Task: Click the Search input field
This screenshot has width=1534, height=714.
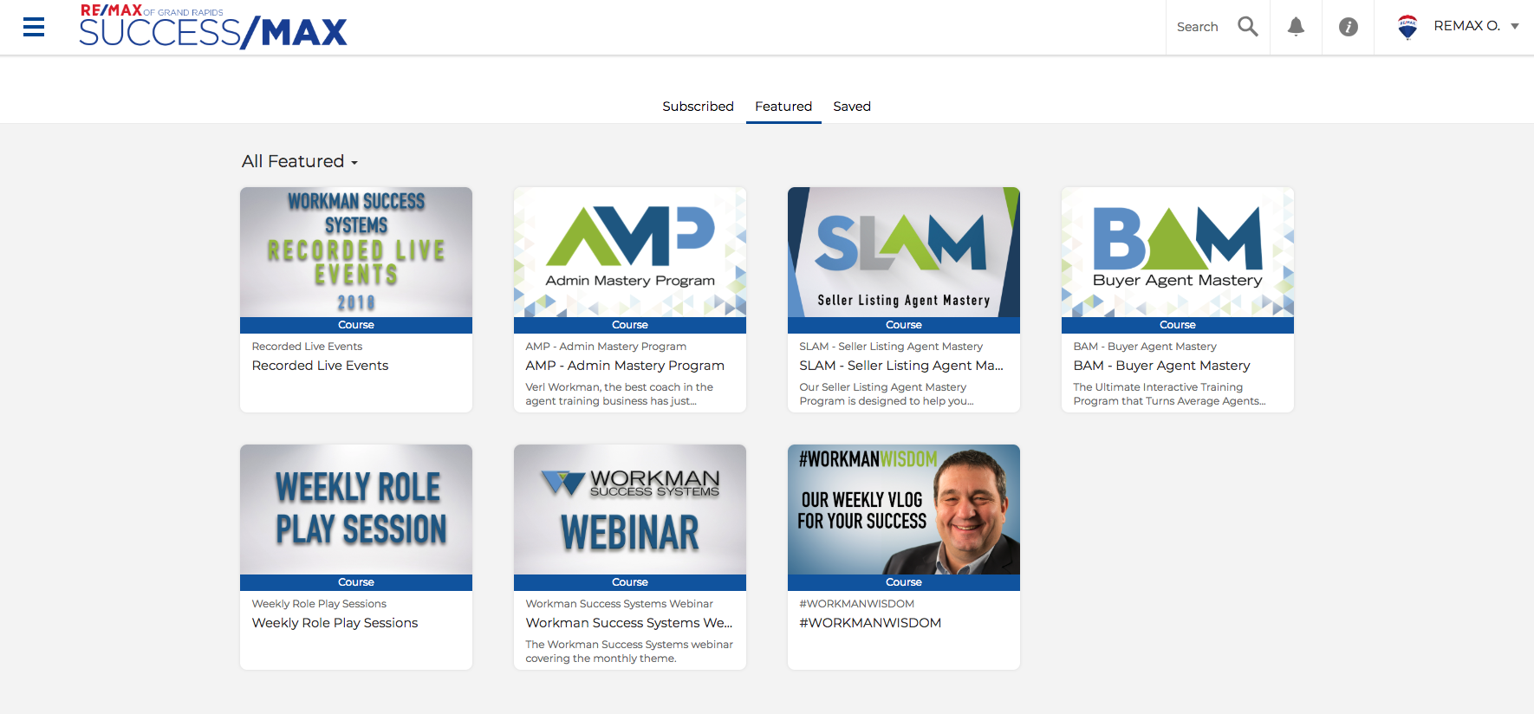Action: pos(1198,27)
